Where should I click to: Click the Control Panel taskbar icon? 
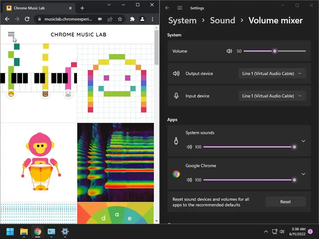pyautogui.click(x=51, y=232)
